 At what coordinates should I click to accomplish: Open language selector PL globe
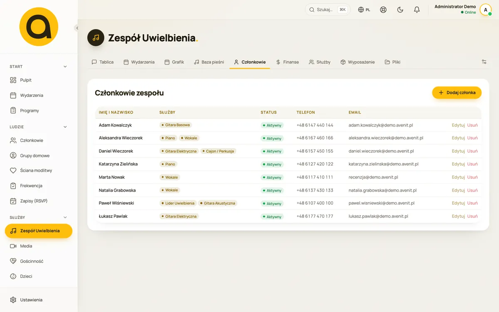coord(364,10)
